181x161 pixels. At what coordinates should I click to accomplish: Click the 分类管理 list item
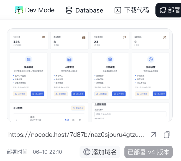59,79
